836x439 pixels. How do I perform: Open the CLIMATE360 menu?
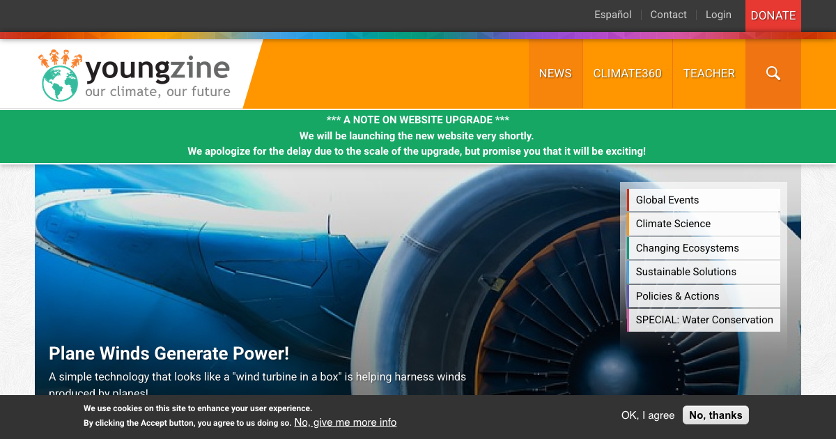coord(627,73)
